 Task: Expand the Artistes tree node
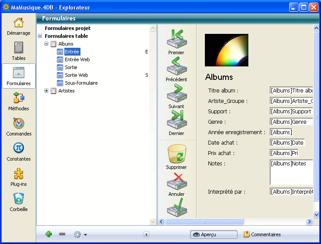point(47,91)
